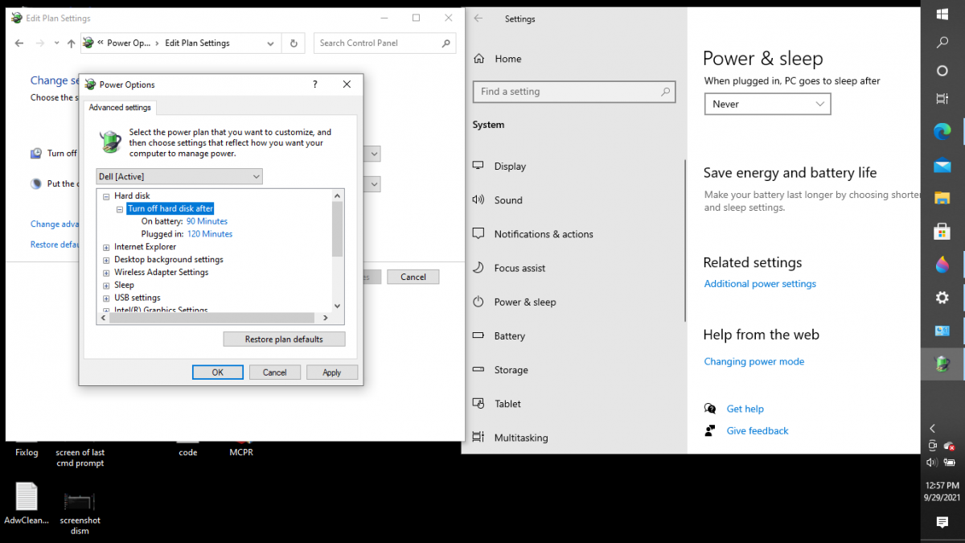Open Display in Settings sidebar
This screenshot has width=965, height=543.
510,167
